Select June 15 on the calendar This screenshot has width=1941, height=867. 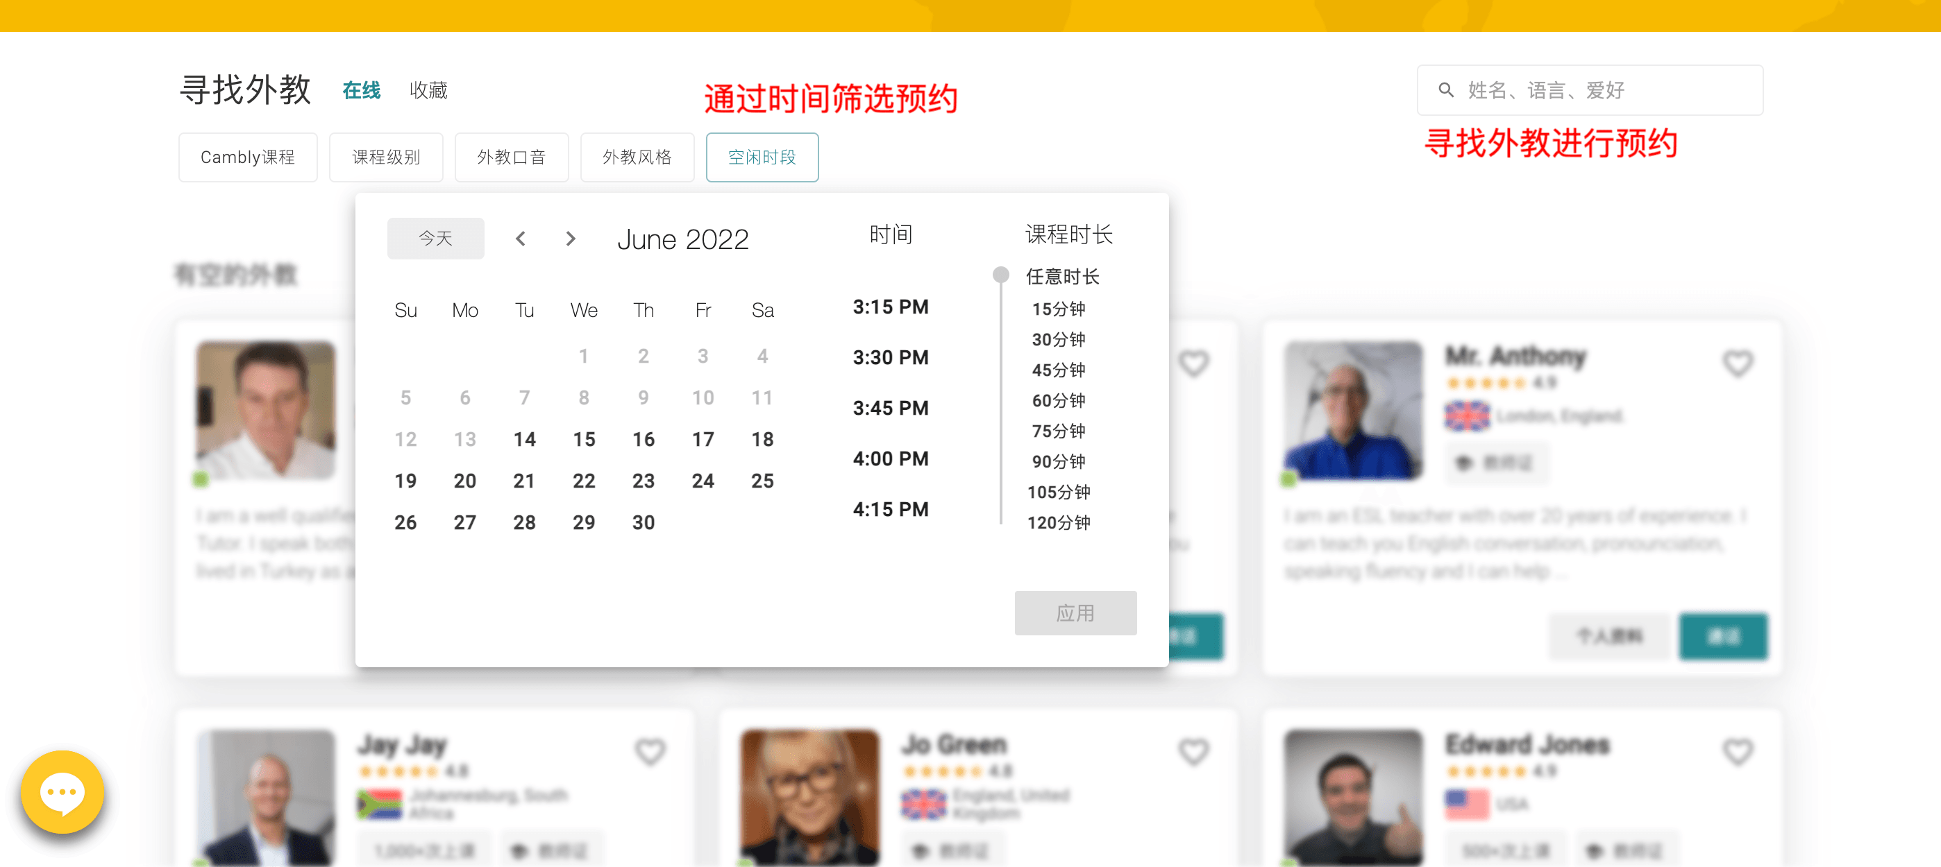[x=583, y=440]
